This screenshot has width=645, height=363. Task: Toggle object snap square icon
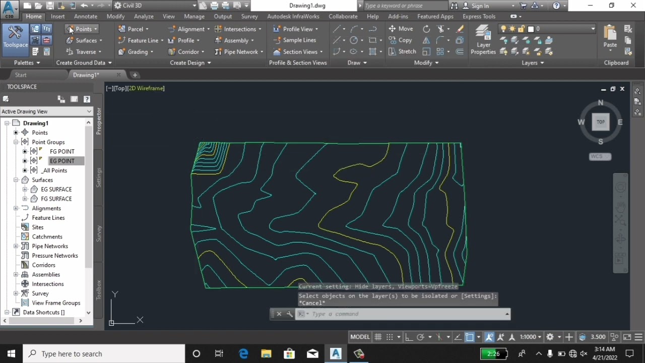click(469, 337)
